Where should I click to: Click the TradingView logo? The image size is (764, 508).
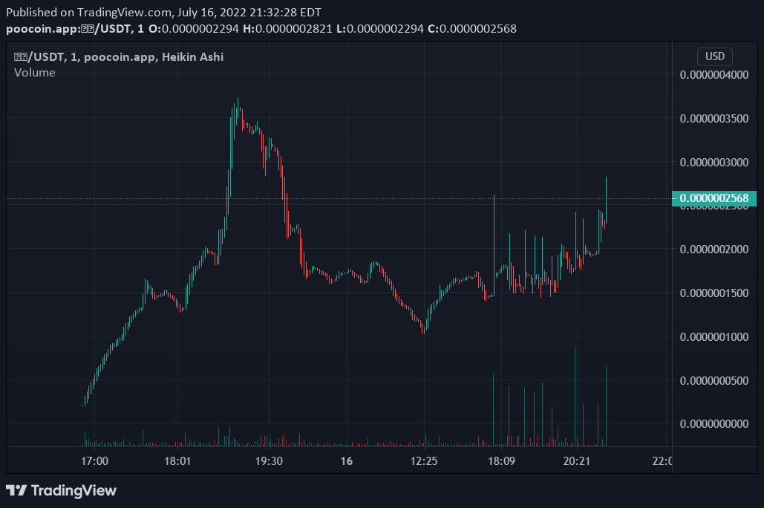(x=62, y=490)
